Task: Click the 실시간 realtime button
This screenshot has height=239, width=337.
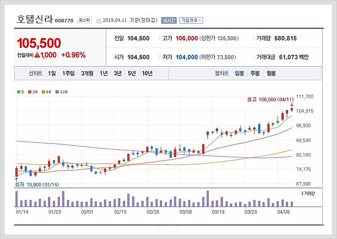Action: (168, 21)
